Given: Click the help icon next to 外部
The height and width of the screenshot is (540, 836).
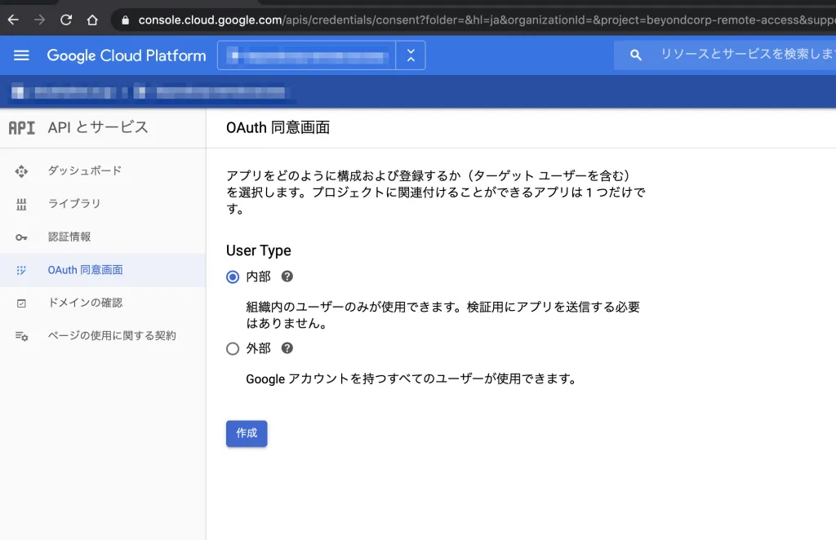Looking at the screenshot, I should click(x=287, y=348).
